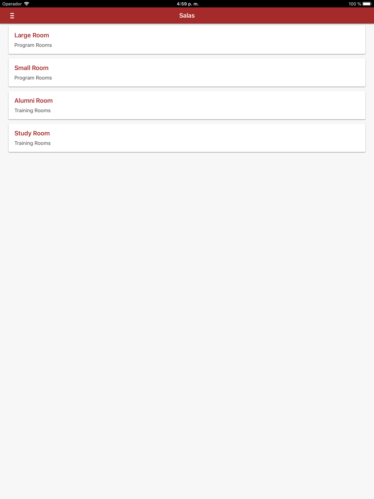Screen dimensions: 374x499
Task: Open the hamburger menu icon
Action: [x=12, y=16]
